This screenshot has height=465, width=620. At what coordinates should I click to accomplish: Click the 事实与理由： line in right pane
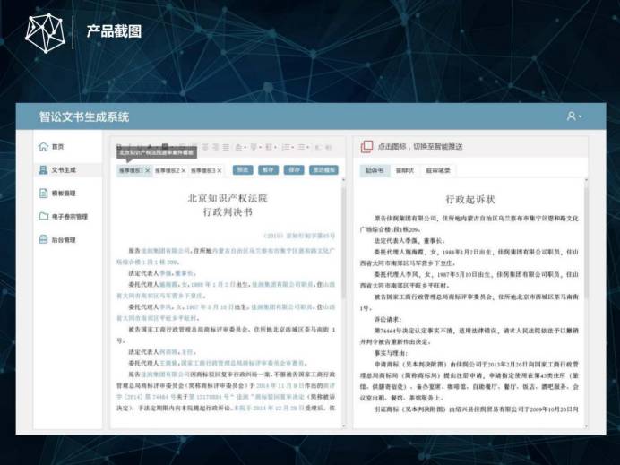[391, 353]
